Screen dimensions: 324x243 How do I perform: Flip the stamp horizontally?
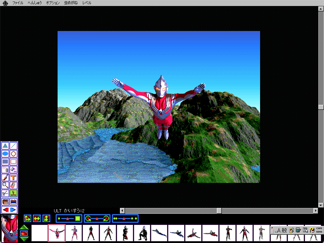[x=37, y=218]
